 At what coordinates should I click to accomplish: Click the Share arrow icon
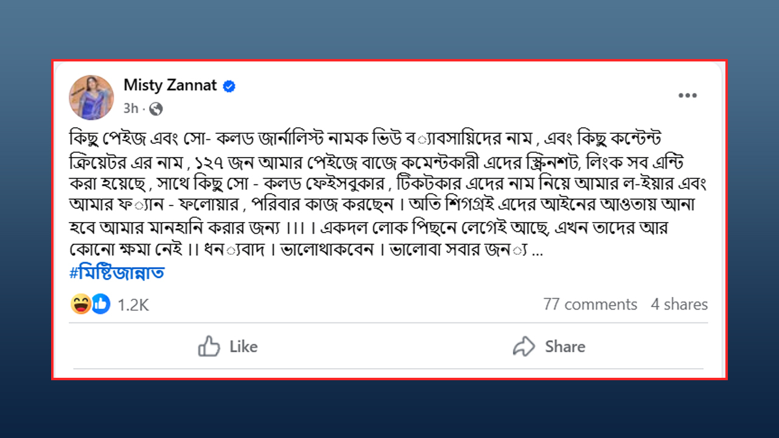point(523,347)
